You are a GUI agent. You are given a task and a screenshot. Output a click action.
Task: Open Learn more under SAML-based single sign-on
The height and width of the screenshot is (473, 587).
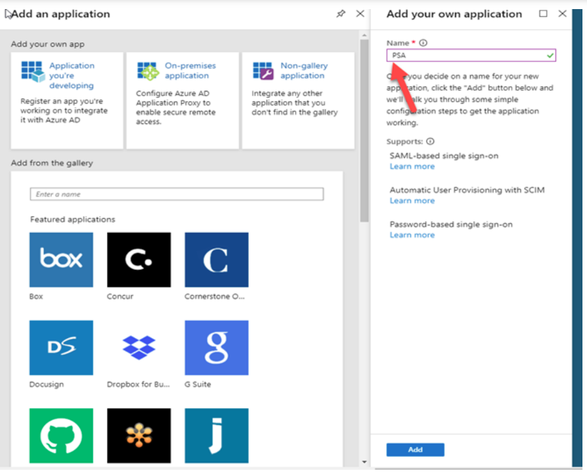(412, 167)
